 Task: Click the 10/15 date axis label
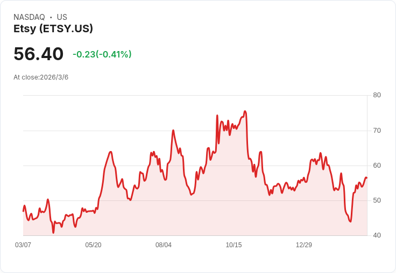pyautogui.click(x=234, y=245)
